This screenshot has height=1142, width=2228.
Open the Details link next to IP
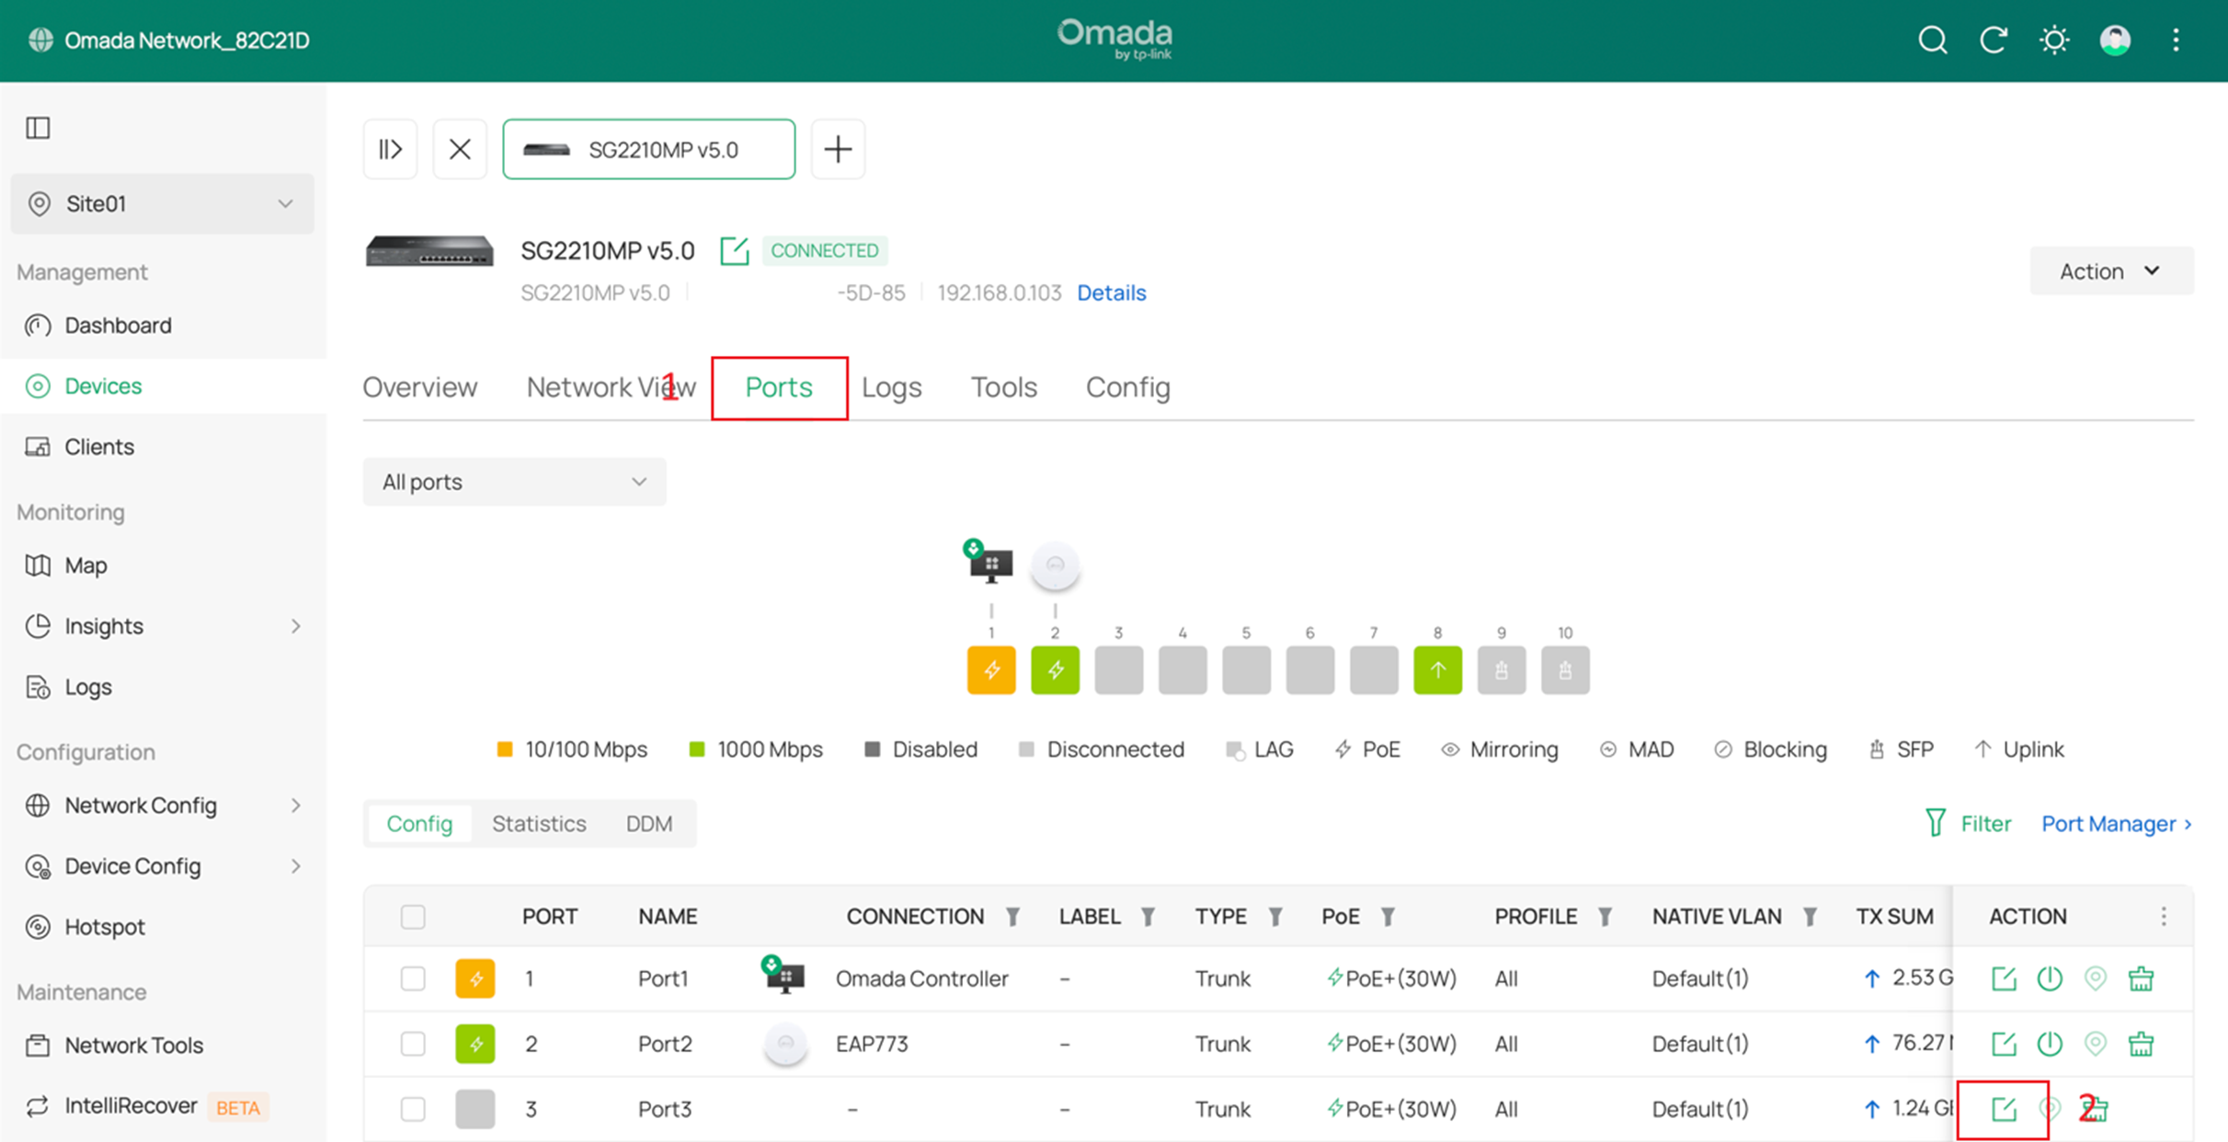(1111, 292)
